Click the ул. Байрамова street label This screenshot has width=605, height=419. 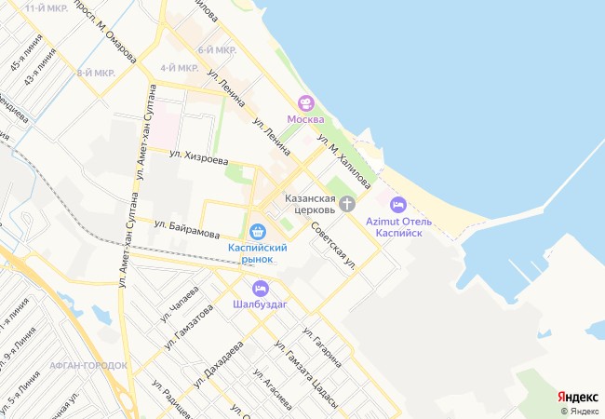coord(187,229)
